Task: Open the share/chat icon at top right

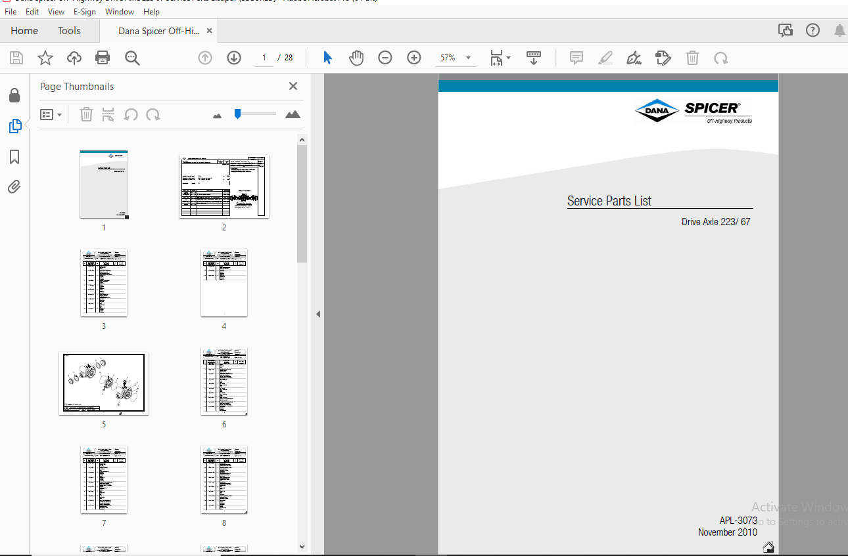Action: (785, 30)
